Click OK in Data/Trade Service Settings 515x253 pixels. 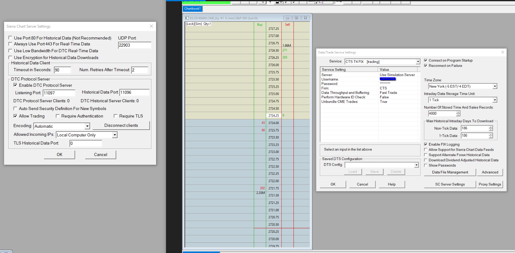tap(333, 184)
